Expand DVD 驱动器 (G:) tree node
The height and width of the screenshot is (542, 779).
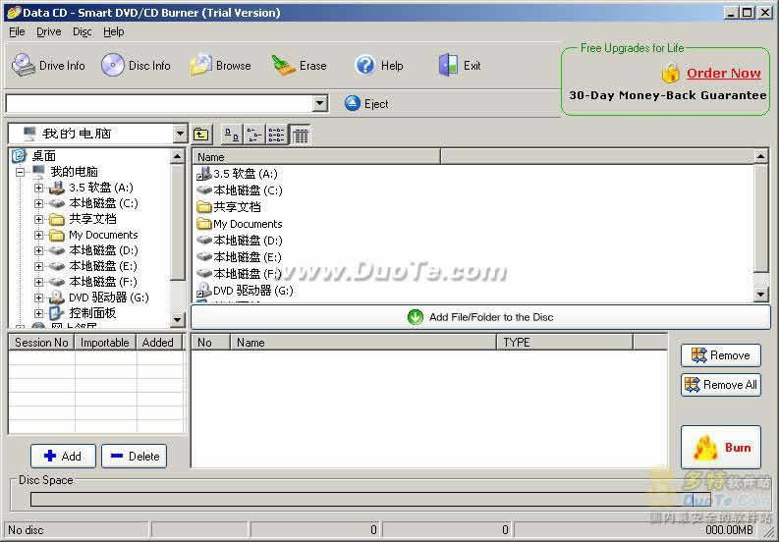pos(38,298)
